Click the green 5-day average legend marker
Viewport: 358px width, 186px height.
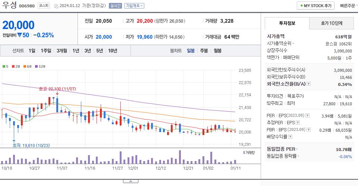pyautogui.click(x=4, y=67)
